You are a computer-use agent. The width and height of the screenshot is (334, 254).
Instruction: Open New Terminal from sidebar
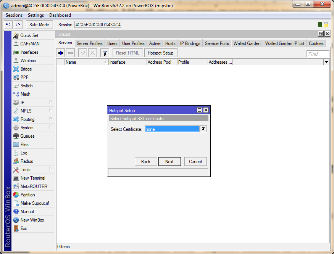click(32, 178)
